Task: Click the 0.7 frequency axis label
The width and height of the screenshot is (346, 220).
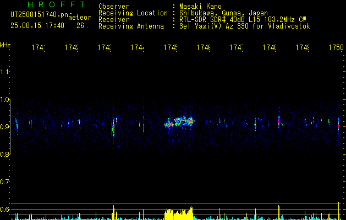Action: [4, 182]
